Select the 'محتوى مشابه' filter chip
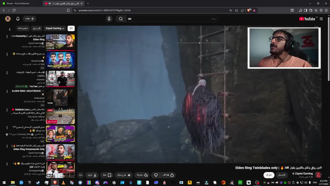This screenshot has height=186, width=330. (23, 28)
